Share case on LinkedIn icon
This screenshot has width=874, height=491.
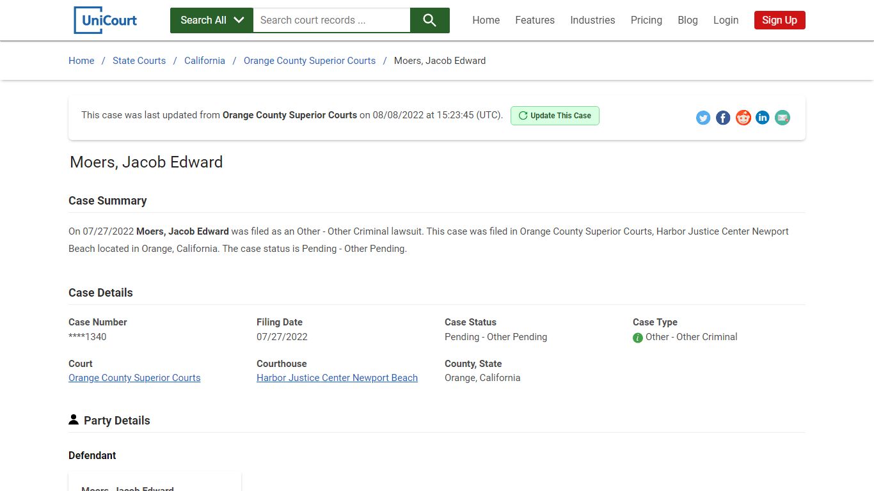pyautogui.click(x=763, y=118)
